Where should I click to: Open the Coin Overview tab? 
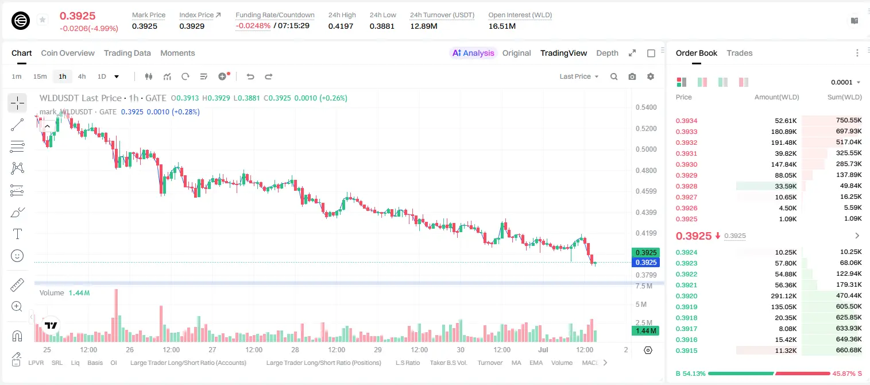(x=68, y=53)
